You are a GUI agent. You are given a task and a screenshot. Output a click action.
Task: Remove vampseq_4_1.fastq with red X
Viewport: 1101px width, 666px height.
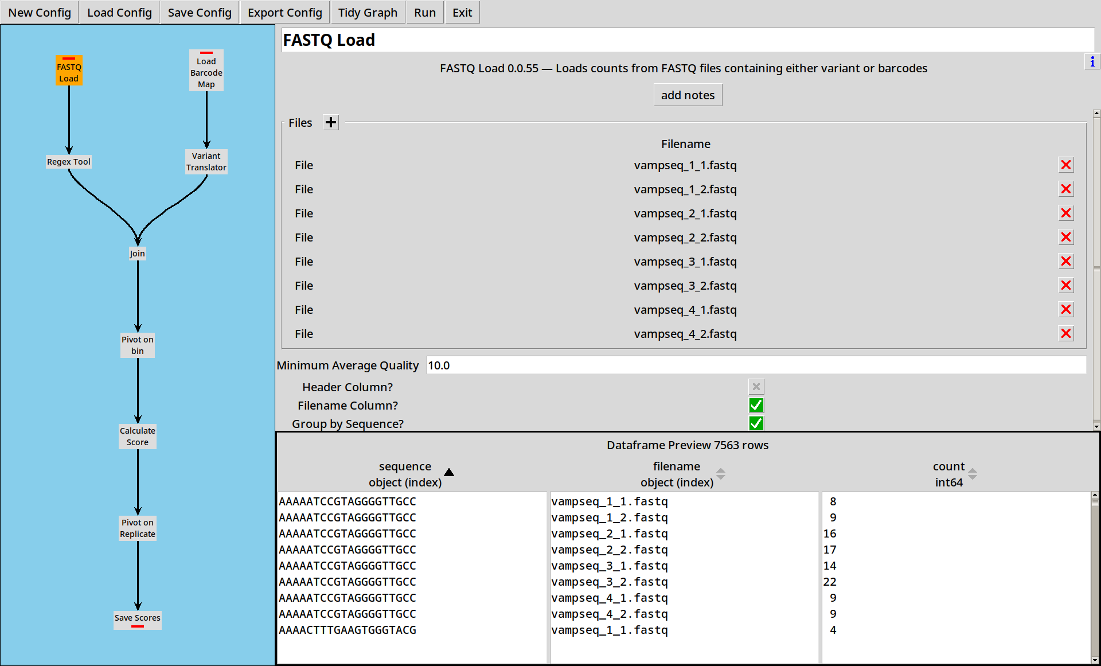[1066, 310]
